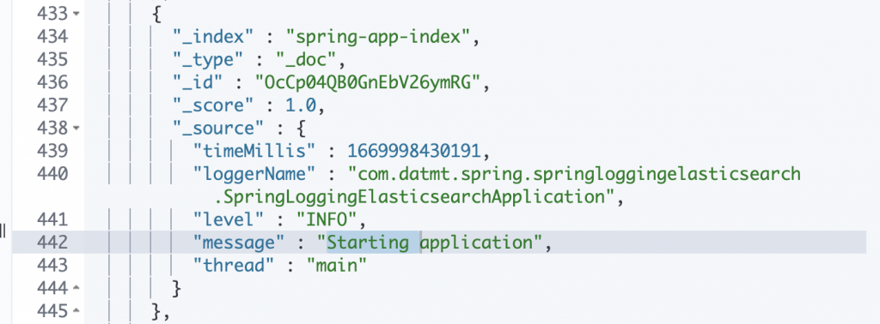Collapse the JSON object at line 433
Image resolution: width=880 pixels, height=324 pixels.
pos(76,14)
